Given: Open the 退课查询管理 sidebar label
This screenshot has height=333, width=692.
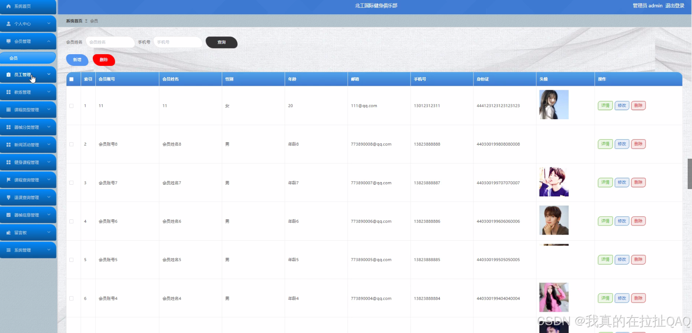Looking at the screenshot, I should [26, 198].
